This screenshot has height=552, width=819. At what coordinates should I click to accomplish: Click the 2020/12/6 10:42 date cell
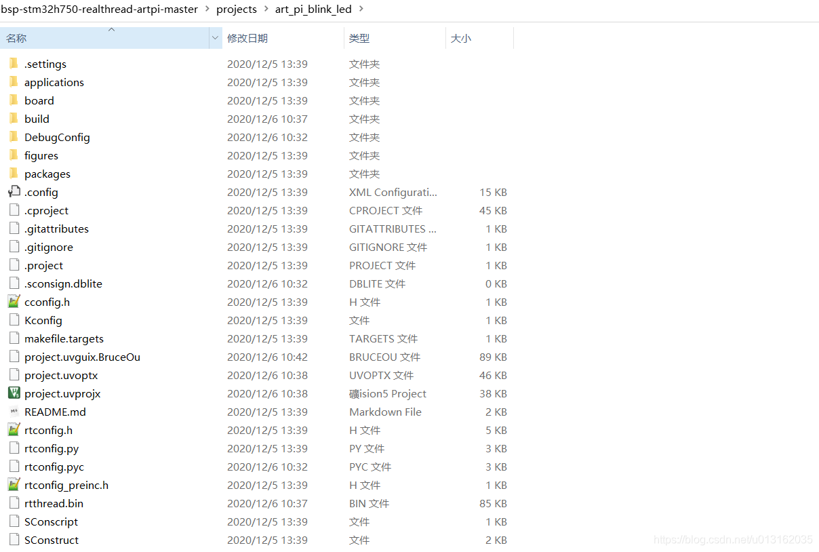point(267,357)
